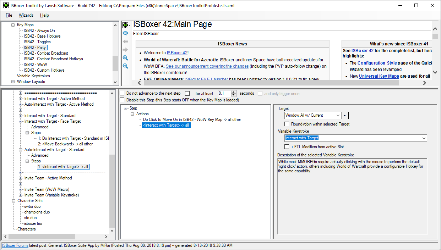This screenshot has width=441, height=250.
Task: Select 'ISB42 - Combat Broadcast Hotkeys' key map
Action: click(x=53, y=59)
